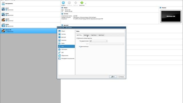Expand the Дополнительно (Advanced) section

tap(84, 46)
